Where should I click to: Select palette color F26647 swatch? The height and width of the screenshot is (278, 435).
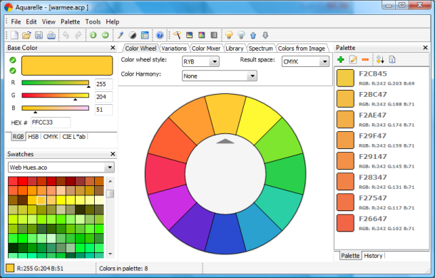pos(345,223)
